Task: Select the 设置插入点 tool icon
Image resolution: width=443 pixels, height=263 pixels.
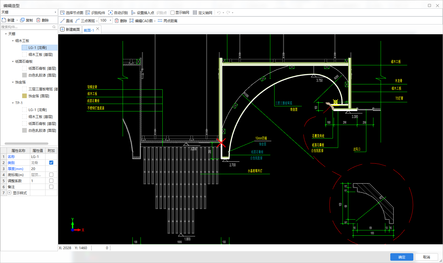Action: click(133, 13)
